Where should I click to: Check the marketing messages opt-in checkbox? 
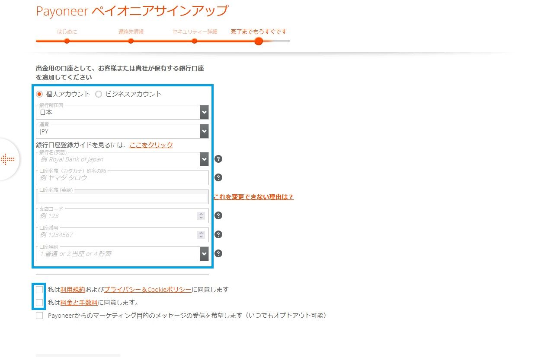coord(39,316)
